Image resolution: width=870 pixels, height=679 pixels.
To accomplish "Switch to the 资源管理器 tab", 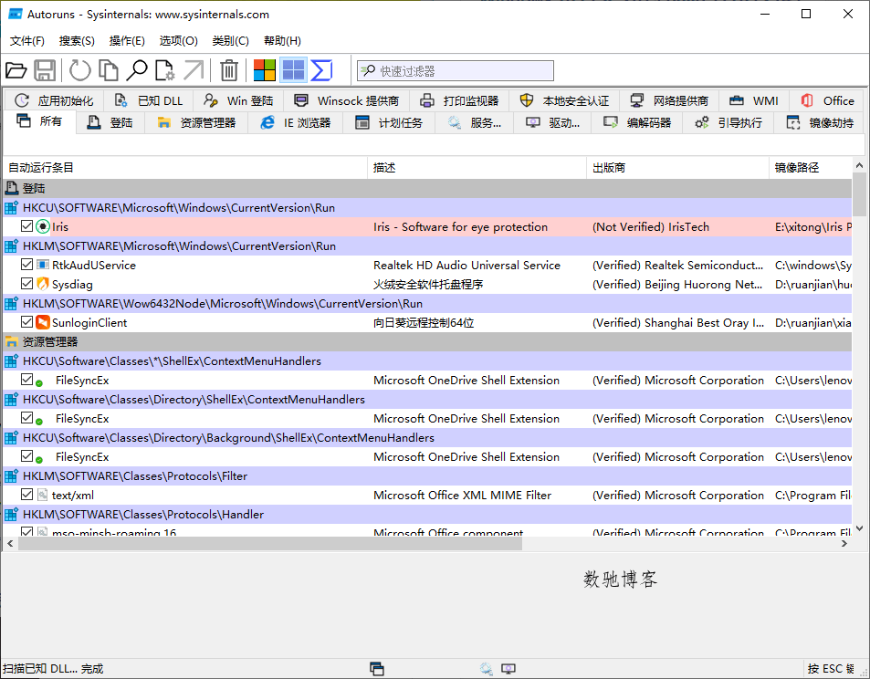I will pyautogui.click(x=196, y=122).
